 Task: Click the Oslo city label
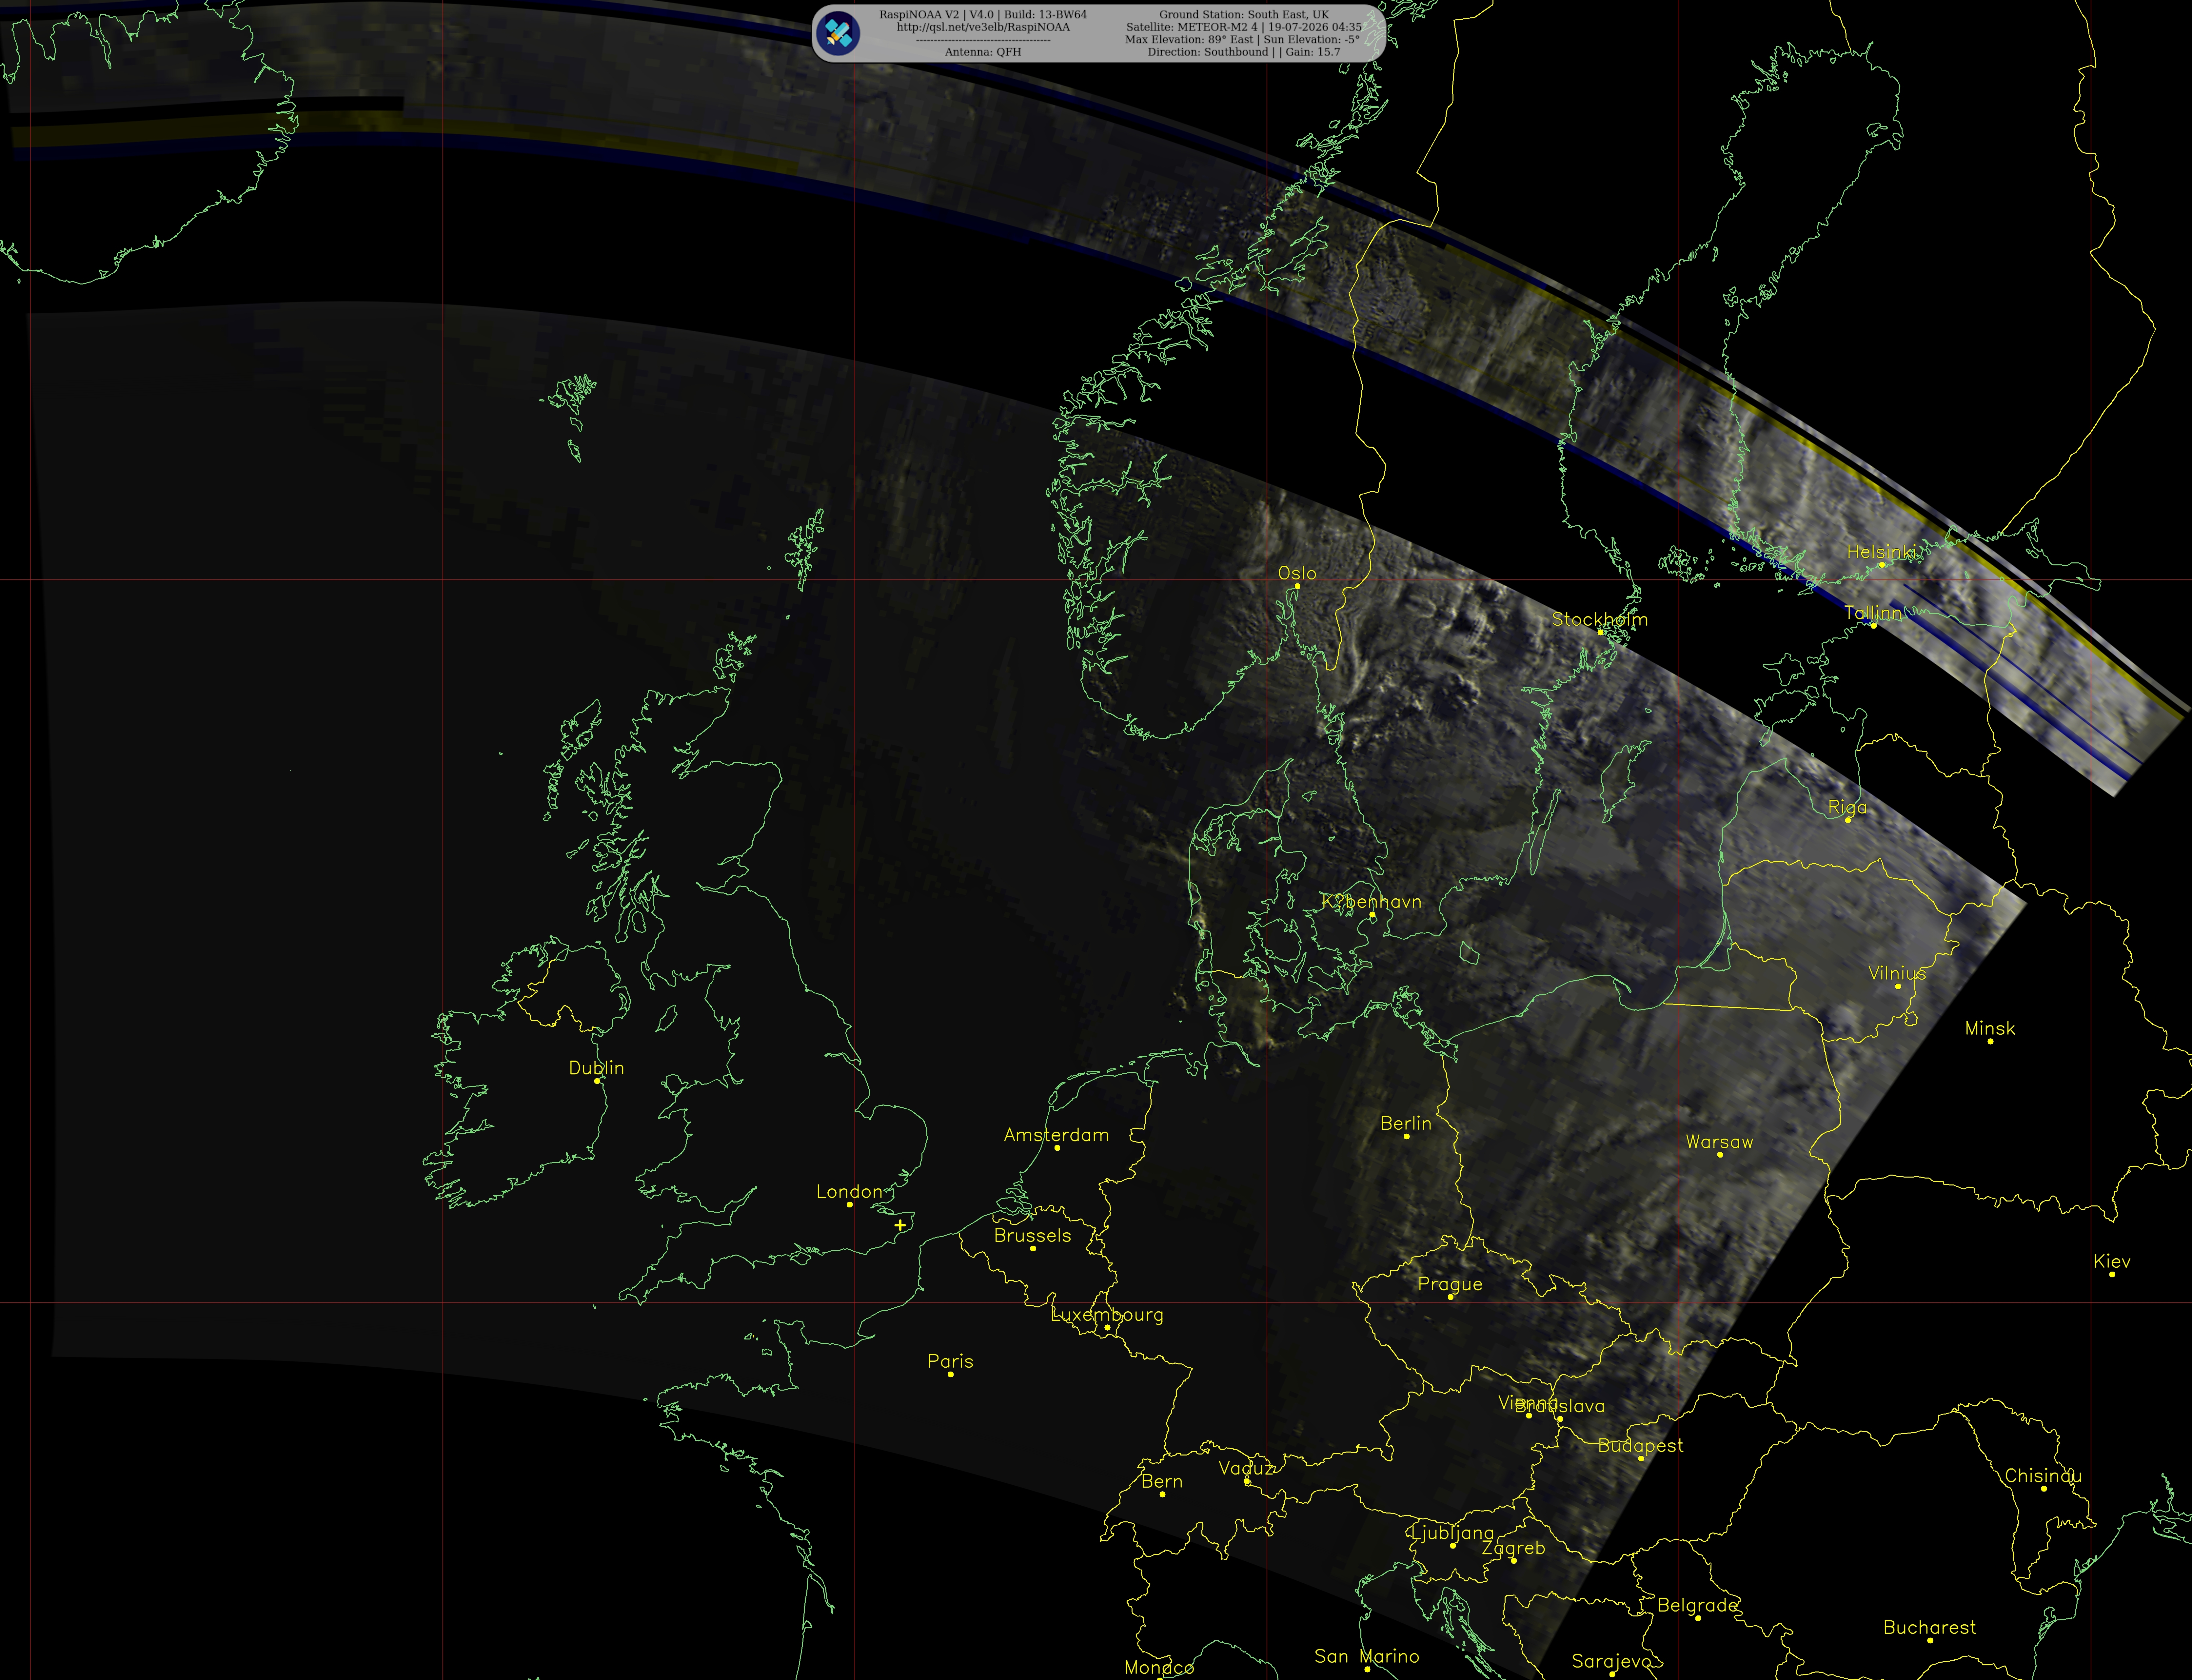(x=1297, y=573)
